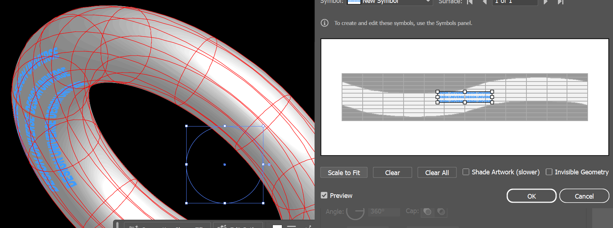The image size is (613, 228).
Task: Enable Shade Artwork (slower) checkbox
Action: tap(466, 172)
